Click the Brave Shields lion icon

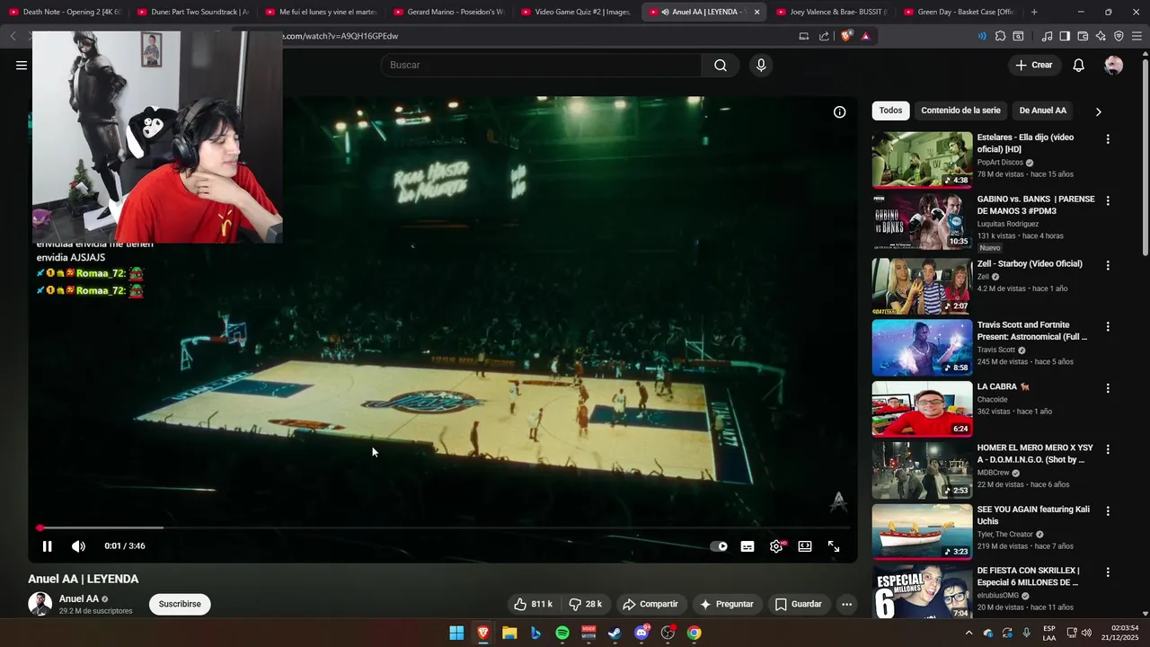click(845, 36)
